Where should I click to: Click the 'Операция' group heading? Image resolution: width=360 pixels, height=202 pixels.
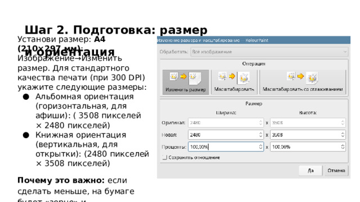(254, 63)
